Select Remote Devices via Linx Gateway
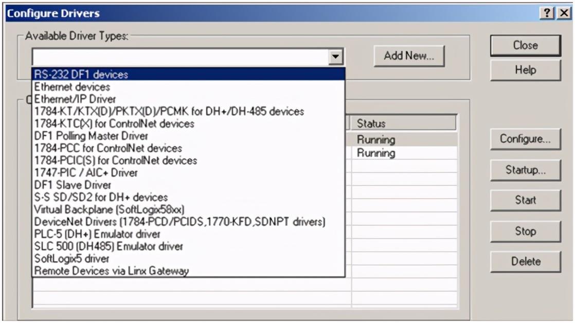Viewport: 575px width, 323px height. pos(188,271)
